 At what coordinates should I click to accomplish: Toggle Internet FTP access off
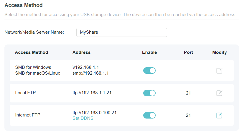coord(149,115)
